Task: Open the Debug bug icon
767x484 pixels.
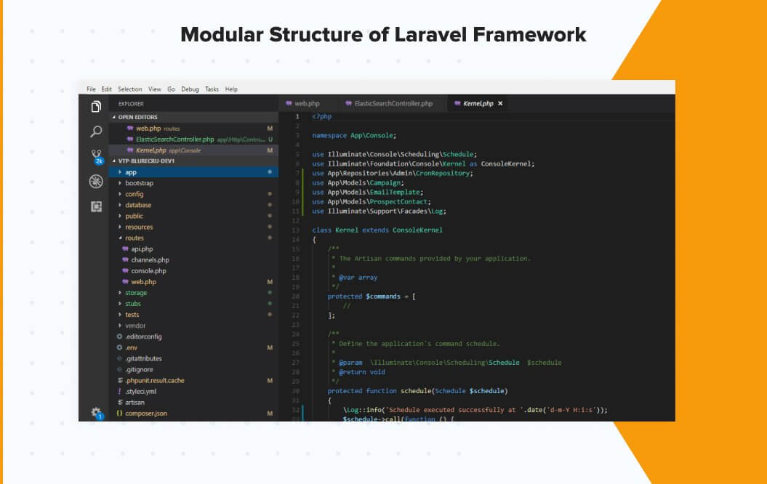Action: point(96,182)
